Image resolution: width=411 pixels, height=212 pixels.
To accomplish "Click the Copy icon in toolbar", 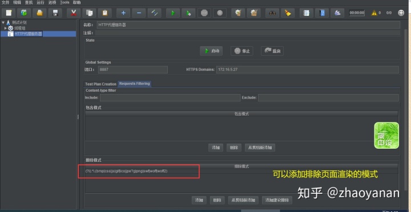I will pyautogui.click(x=90, y=13).
